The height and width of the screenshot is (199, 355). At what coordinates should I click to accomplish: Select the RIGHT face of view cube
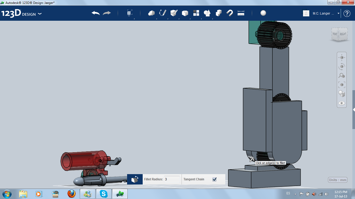pyautogui.click(x=343, y=34)
